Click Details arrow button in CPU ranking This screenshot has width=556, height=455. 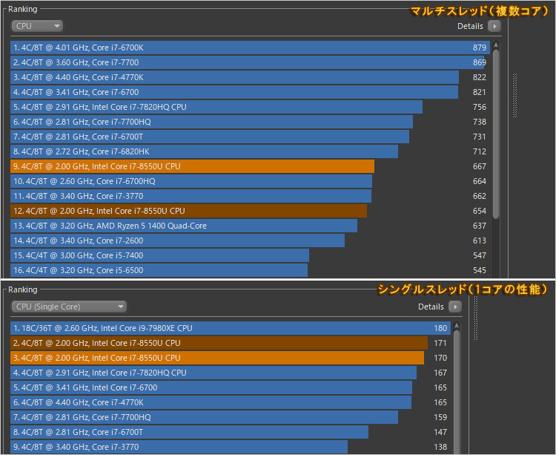(x=494, y=26)
